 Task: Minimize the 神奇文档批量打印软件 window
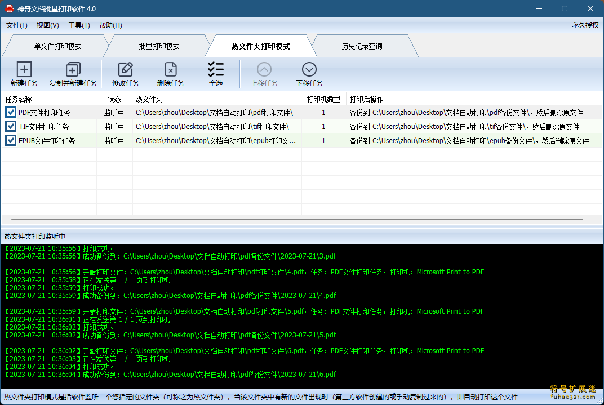coord(539,8)
